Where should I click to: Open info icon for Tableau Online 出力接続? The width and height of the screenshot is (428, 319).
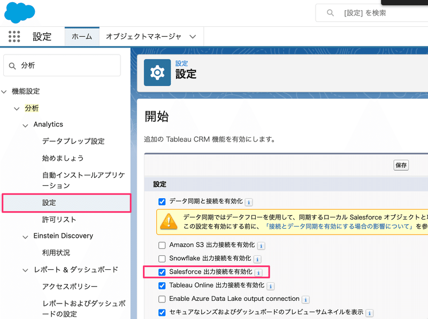271,286
